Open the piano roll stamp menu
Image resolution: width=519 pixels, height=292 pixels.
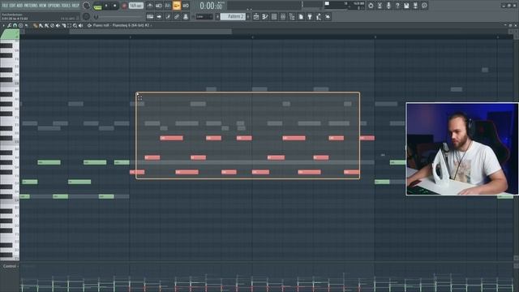tap(20, 25)
